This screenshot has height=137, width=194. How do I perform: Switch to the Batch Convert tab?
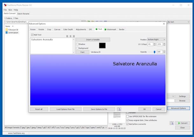point(10,13)
